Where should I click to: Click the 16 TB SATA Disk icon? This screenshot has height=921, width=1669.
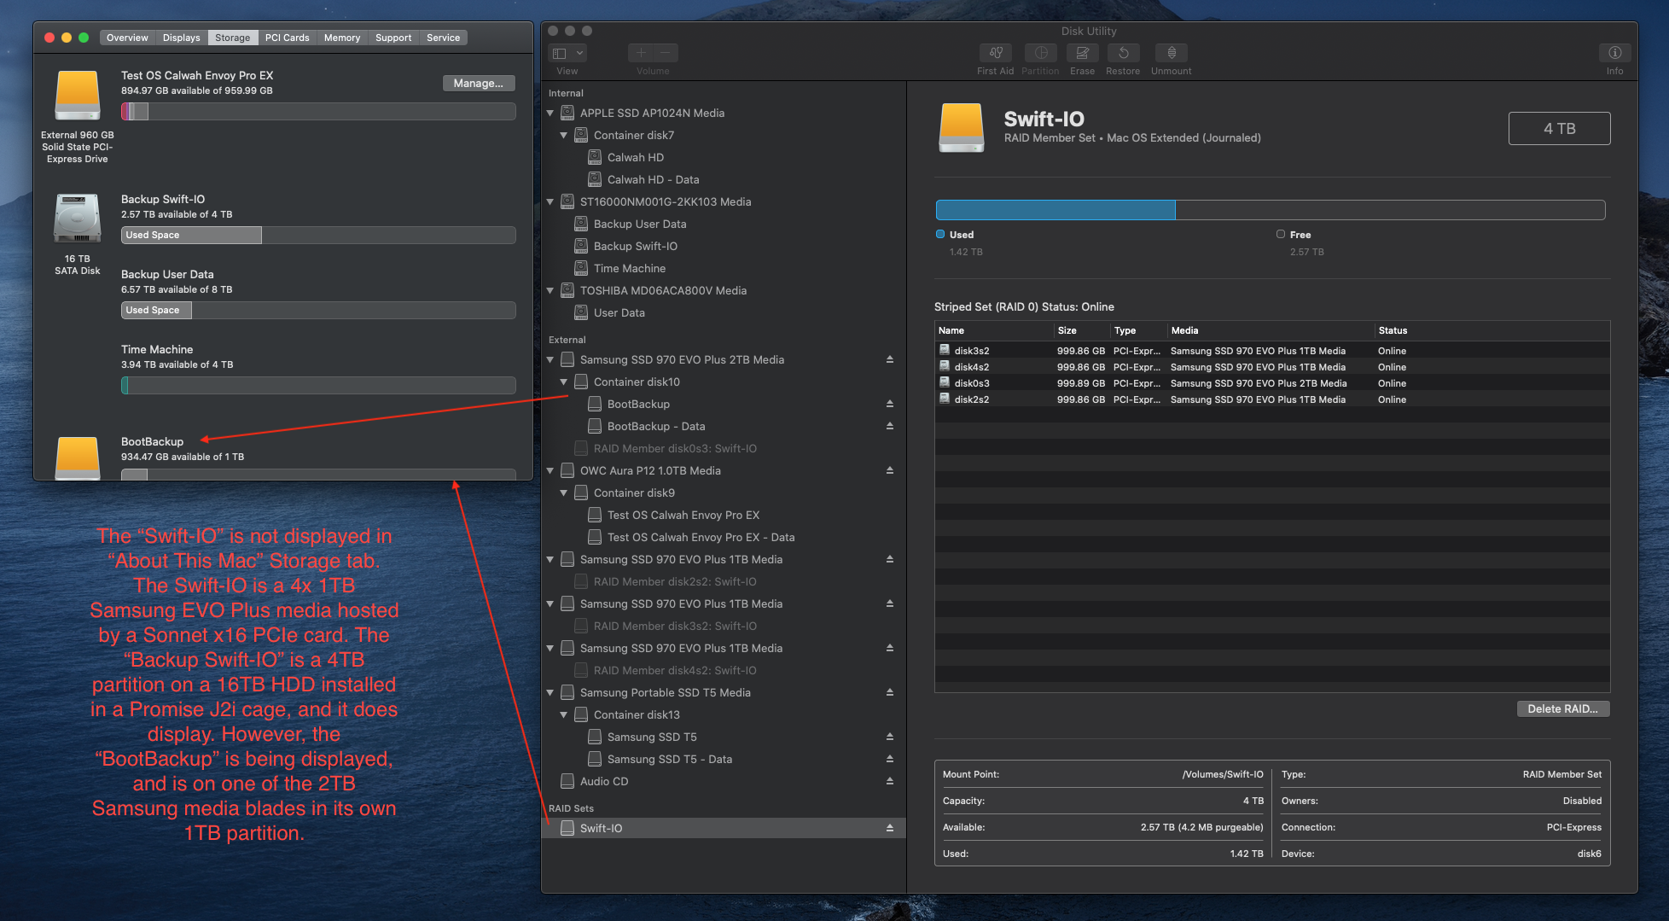click(x=78, y=219)
